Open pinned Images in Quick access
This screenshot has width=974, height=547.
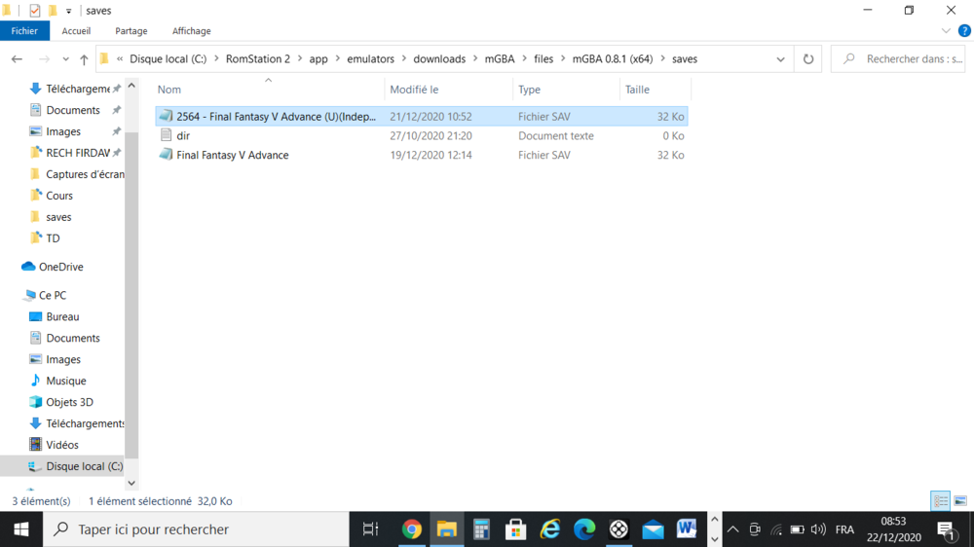(62, 131)
